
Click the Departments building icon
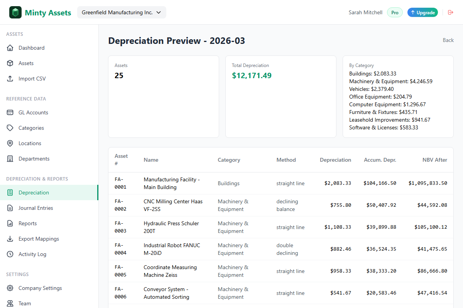pyautogui.click(x=10, y=159)
